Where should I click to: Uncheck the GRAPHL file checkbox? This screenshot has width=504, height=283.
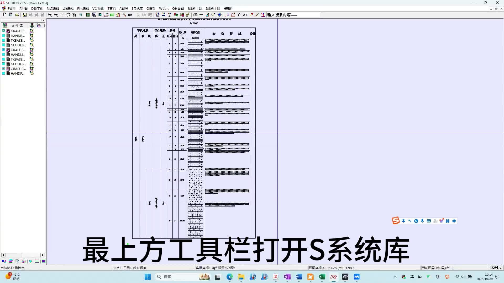coord(4,50)
